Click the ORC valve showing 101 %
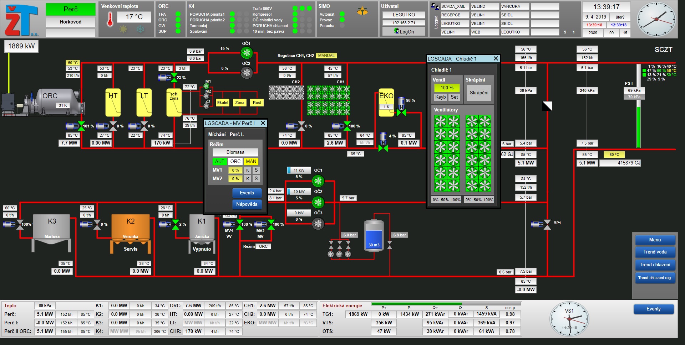This screenshot has width=685, height=345. point(81,126)
